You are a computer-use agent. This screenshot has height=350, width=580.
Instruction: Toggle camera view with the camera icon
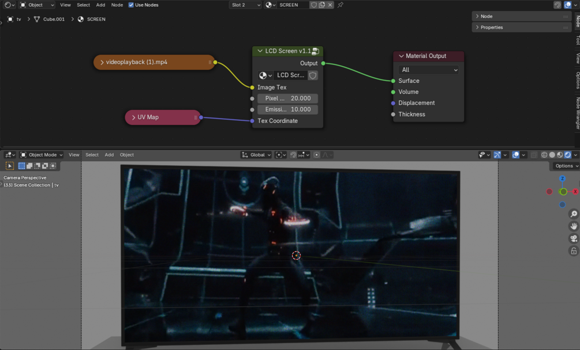pyautogui.click(x=574, y=239)
